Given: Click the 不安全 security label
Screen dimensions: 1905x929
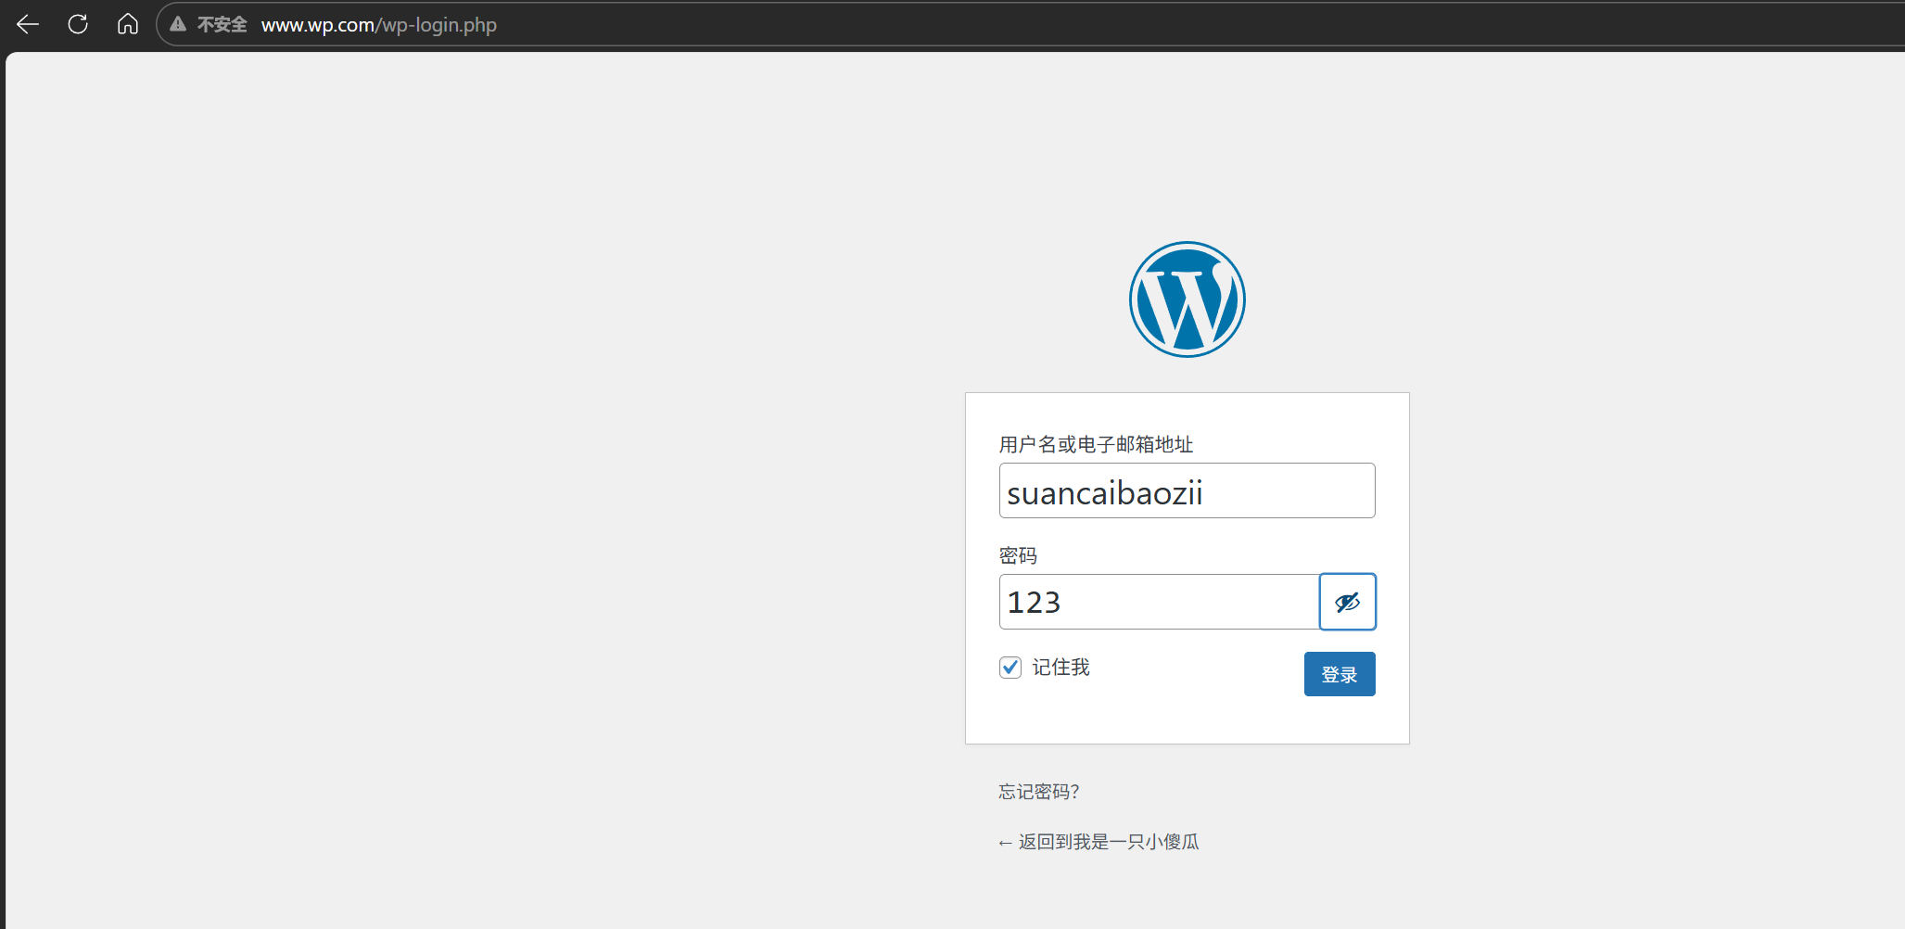Looking at the screenshot, I should (x=222, y=24).
